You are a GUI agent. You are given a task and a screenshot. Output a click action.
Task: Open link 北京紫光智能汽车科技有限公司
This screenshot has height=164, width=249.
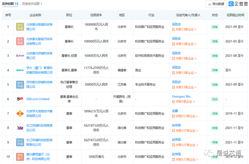coord(39,41)
